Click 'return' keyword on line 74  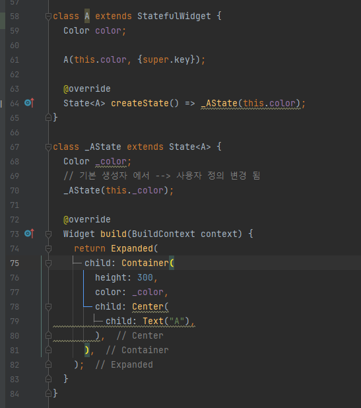90,248
